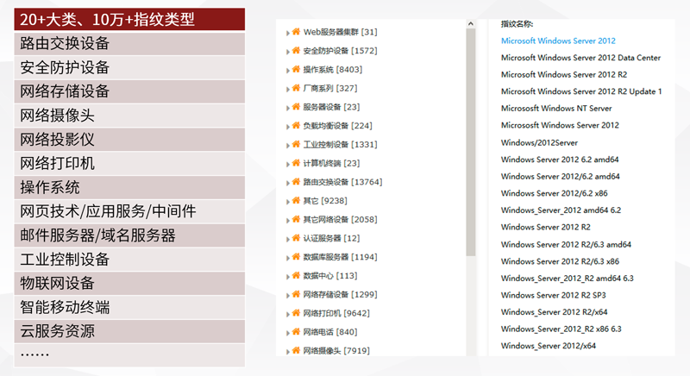The height and width of the screenshot is (376, 690).
Task: Select 网页技术/应用服务/中间件 row
Action: (129, 211)
